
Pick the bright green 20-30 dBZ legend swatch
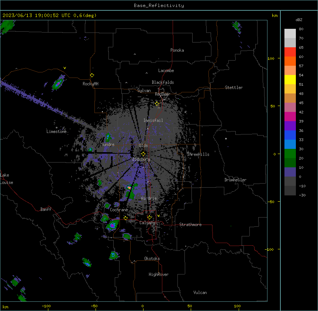point(290,154)
